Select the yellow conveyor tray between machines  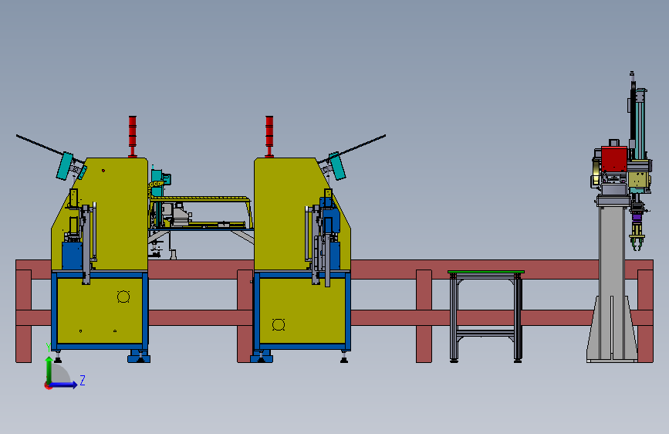pyautogui.click(x=201, y=212)
